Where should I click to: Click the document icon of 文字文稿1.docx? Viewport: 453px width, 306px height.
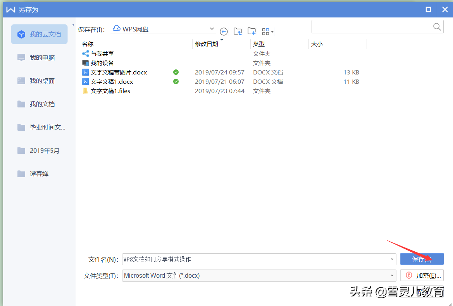click(x=86, y=81)
